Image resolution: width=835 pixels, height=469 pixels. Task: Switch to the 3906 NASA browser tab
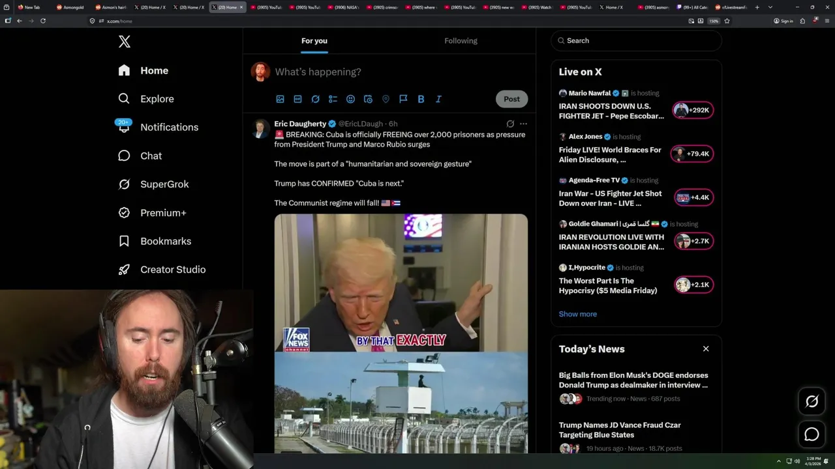point(344,7)
